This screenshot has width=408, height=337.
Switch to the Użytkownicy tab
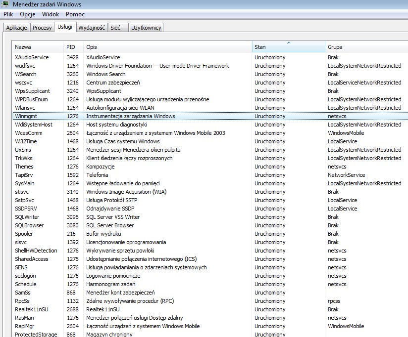tap(146, 28)
